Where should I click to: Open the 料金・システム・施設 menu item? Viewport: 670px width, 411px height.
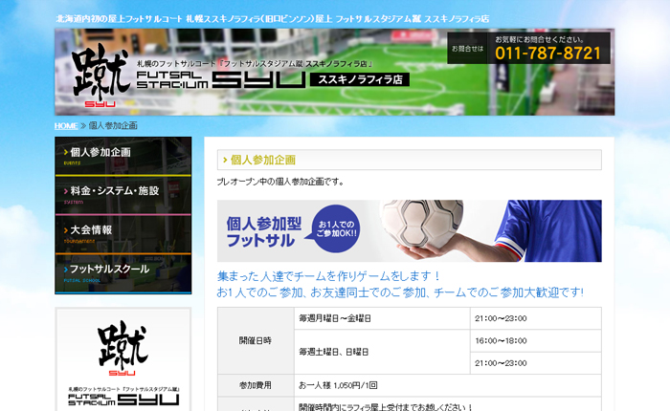(x=123, y=196)
